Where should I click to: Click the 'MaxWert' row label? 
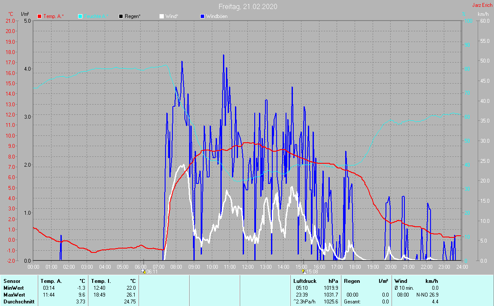[x=14, y=295]
